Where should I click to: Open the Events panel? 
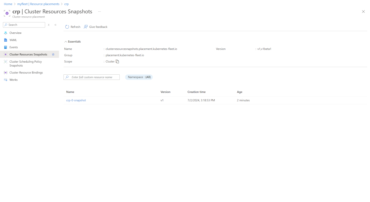[14, 47]
